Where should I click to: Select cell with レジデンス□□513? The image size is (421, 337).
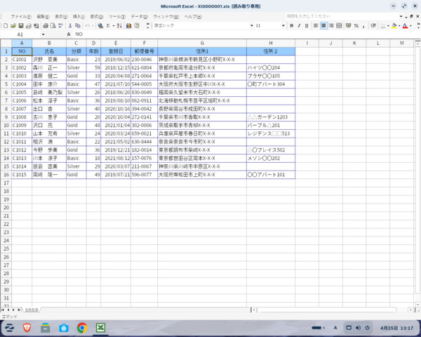[x=271, y=133]
